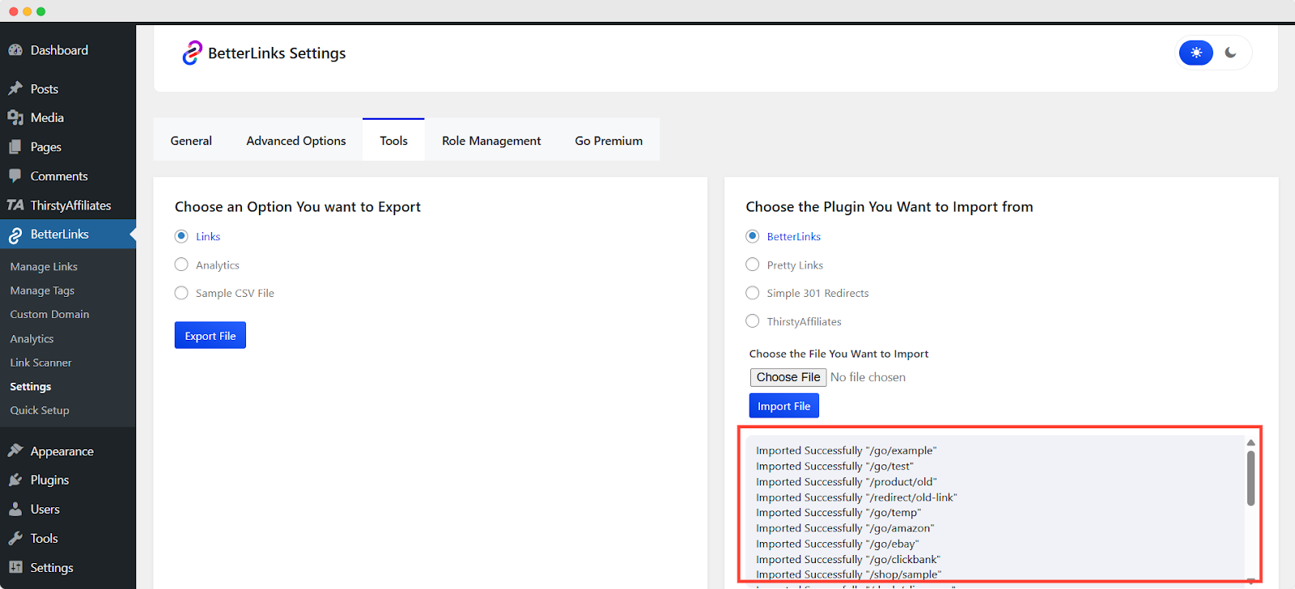This screenshot has height=589, width=1295.
Task: Open Manage Links in BetterLinks submenu
Action: pyautogui.click(x=44, y=267)
